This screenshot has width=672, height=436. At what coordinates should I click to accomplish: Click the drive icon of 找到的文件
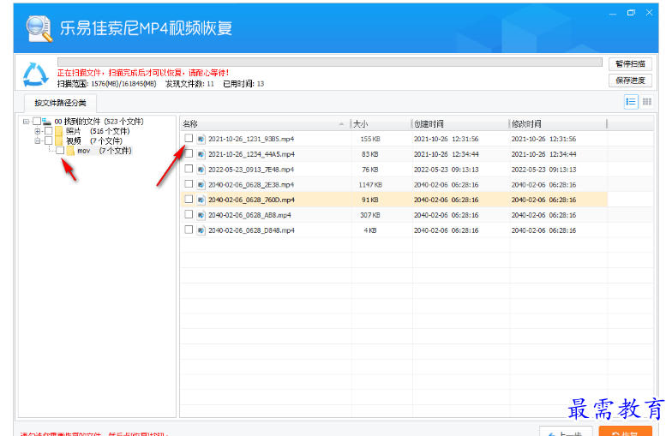46,122
